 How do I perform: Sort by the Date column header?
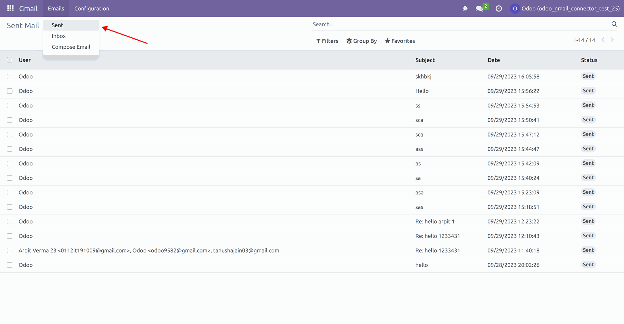click(494, 60)
